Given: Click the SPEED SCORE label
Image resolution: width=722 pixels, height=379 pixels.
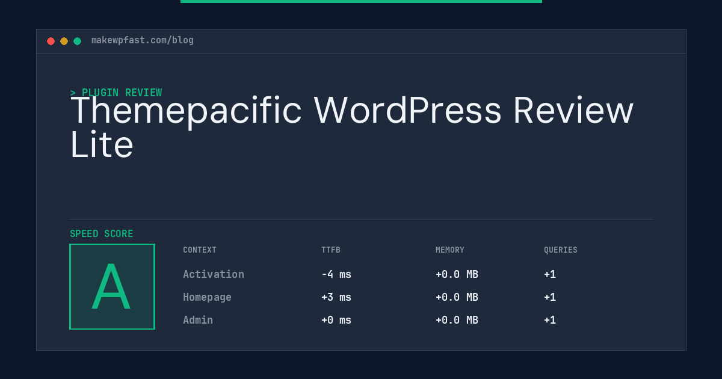Looking at the screenshot, I should pos(102,234).
